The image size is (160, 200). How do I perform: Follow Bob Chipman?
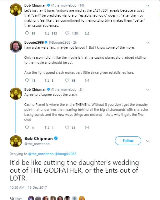[x=128, y=141]
